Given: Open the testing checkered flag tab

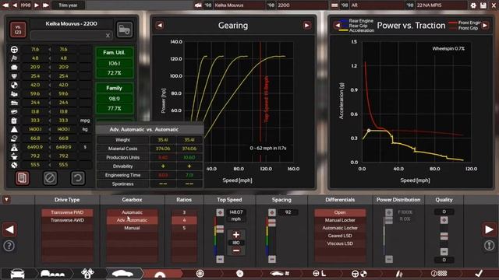Looking at the screenshot, I should pyautogui.click(x=439, y=273).
